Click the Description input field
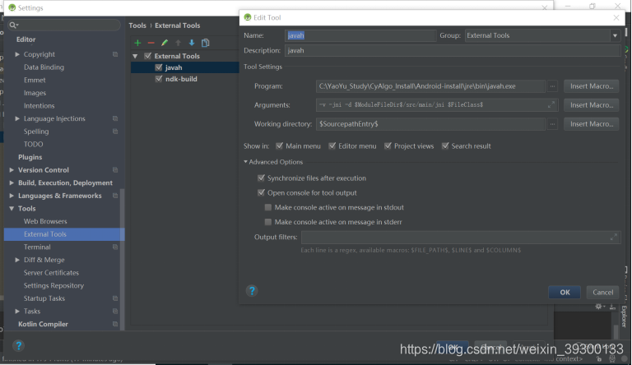The height and width of the screenshot is (365, 632). [x=453, y=51]
